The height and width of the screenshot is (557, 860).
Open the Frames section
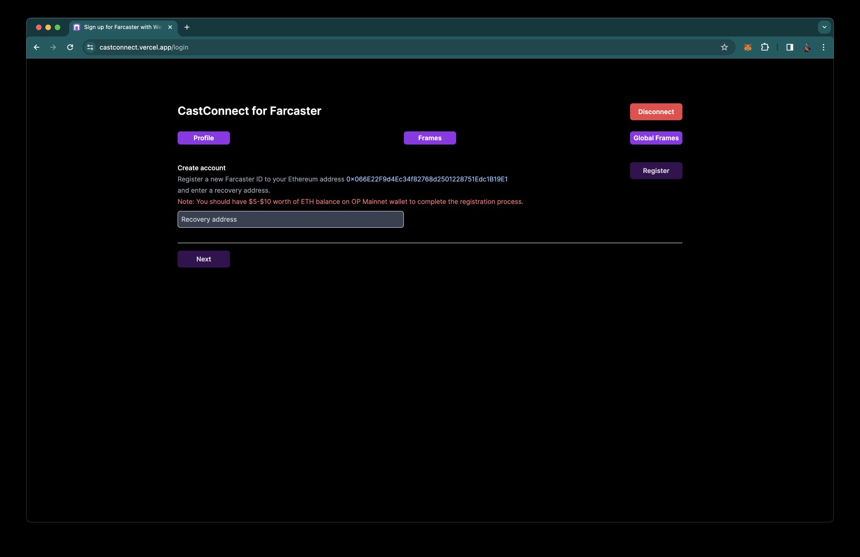(x=430, y=138)
